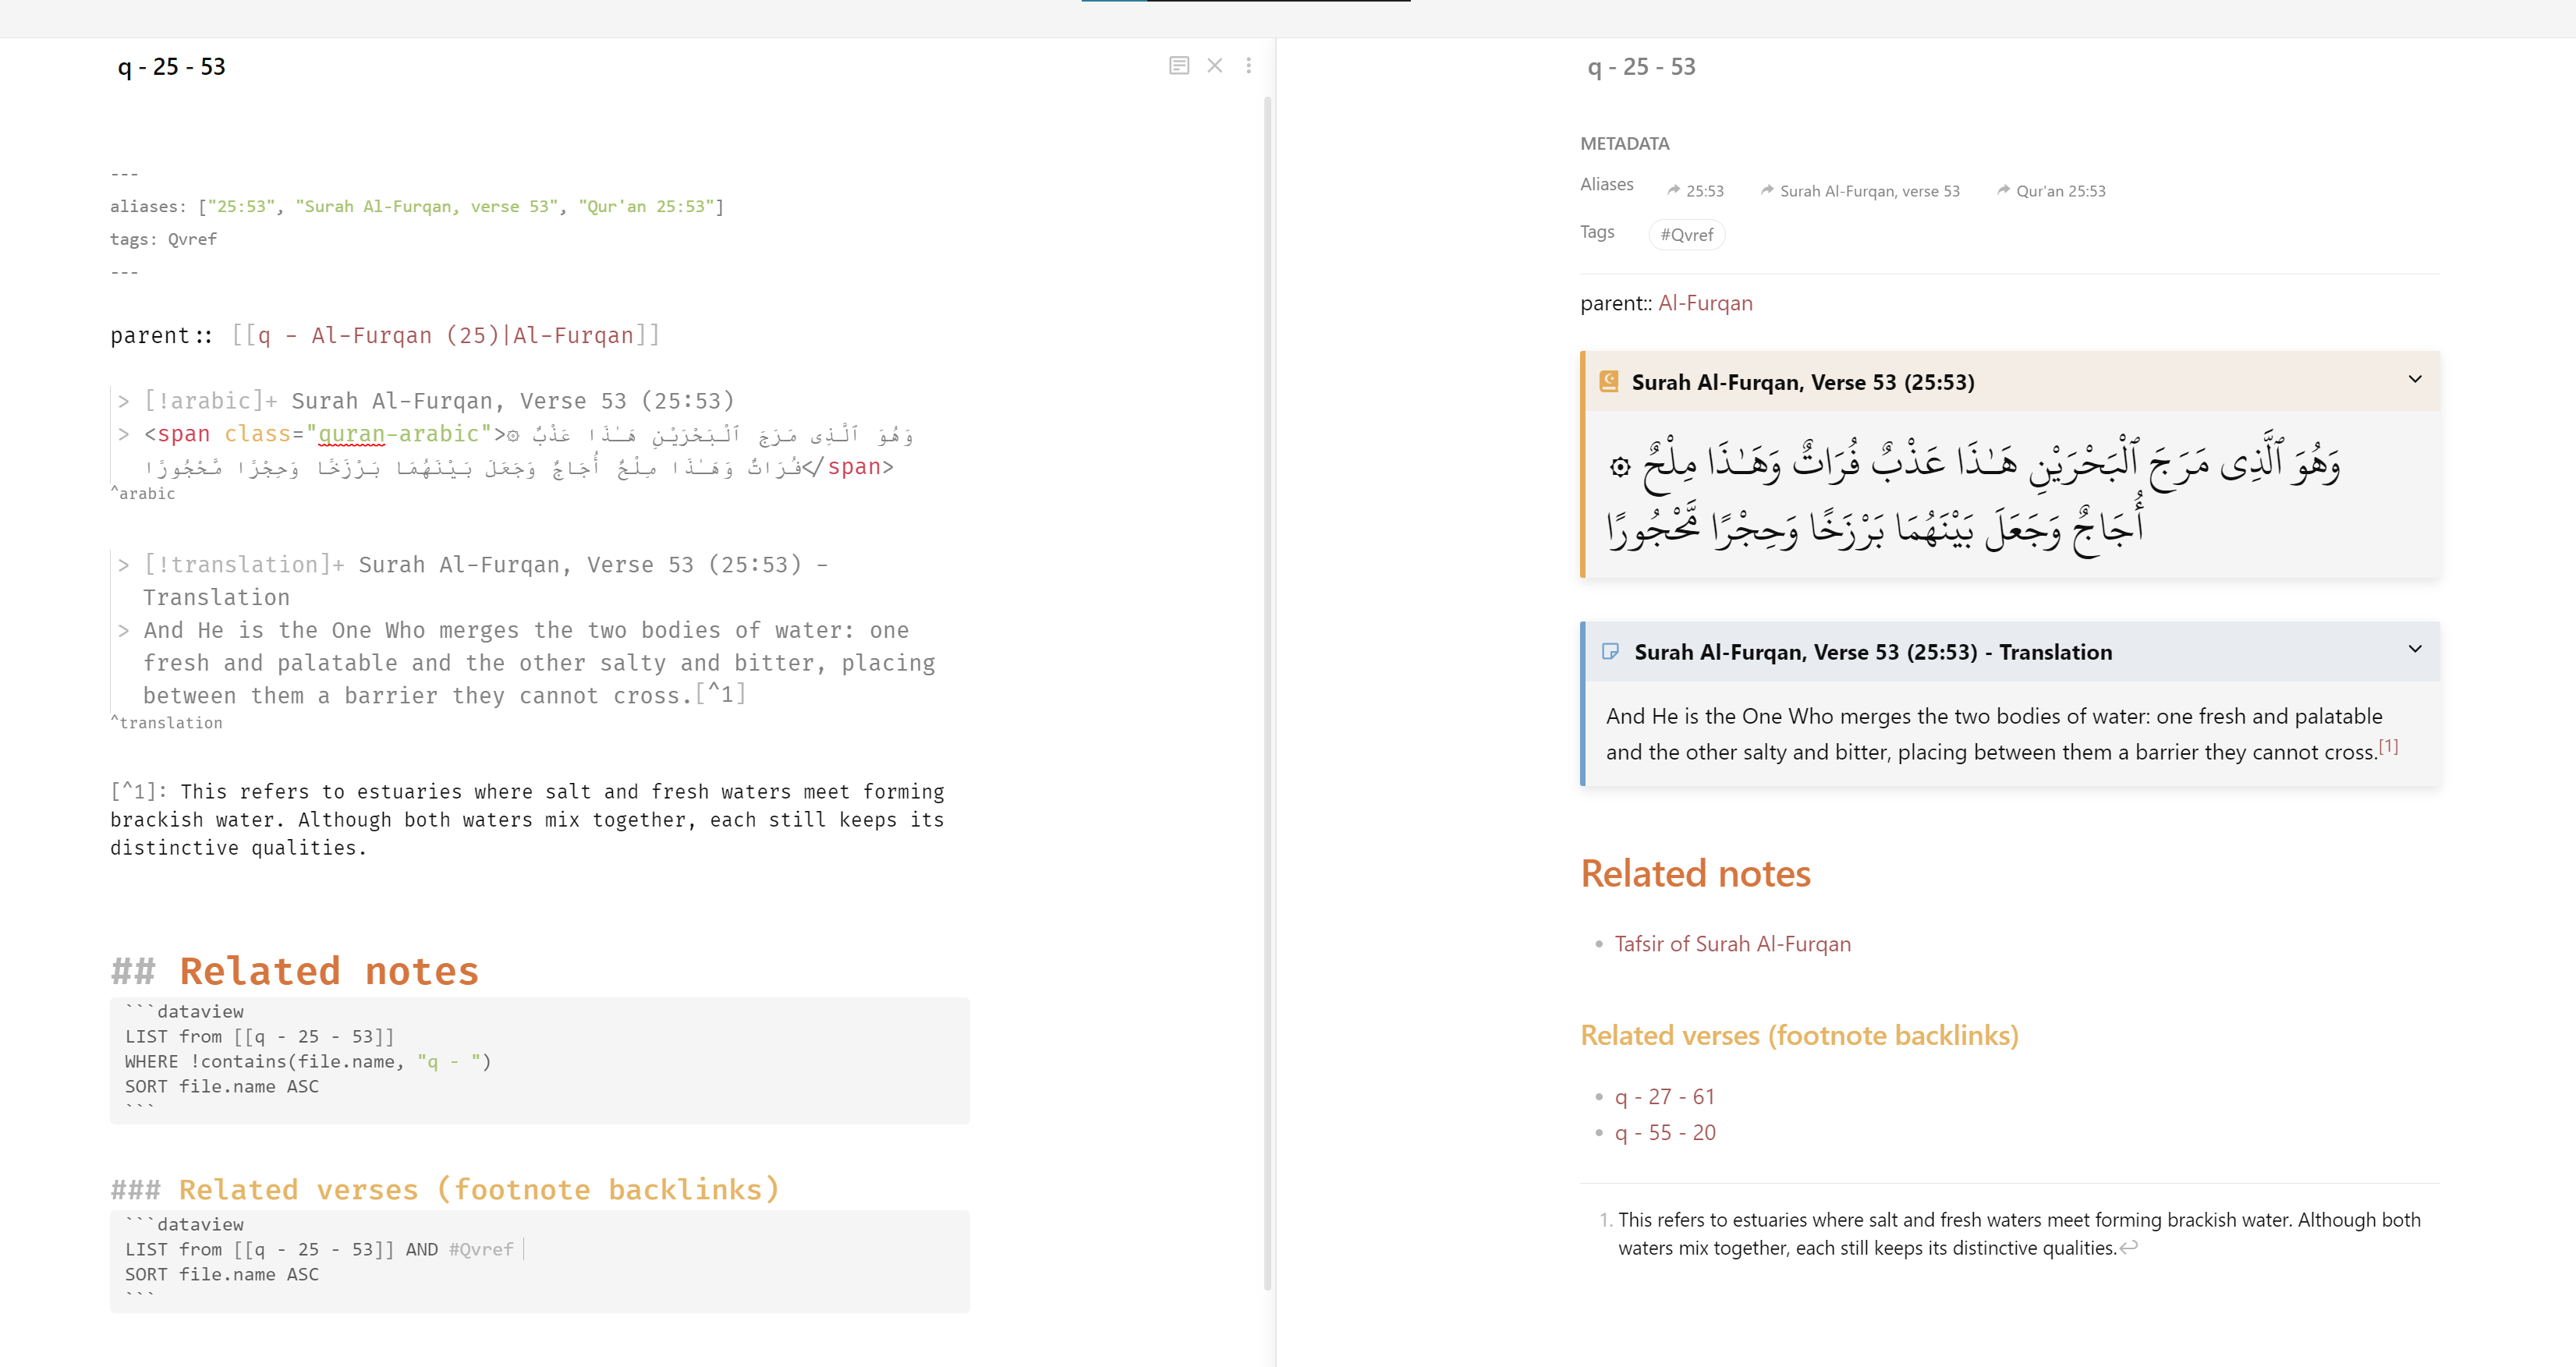Open the left pane's more options menu
Viewport: 2576px width, 1367px height.
tap(1249, 65)
